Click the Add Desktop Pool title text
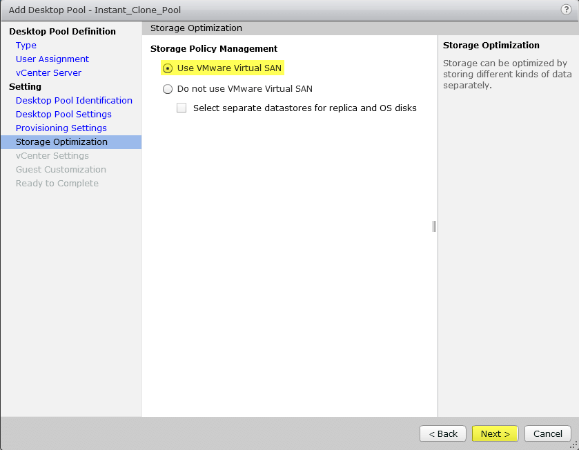The image size is (579, 450). [95, 10]
